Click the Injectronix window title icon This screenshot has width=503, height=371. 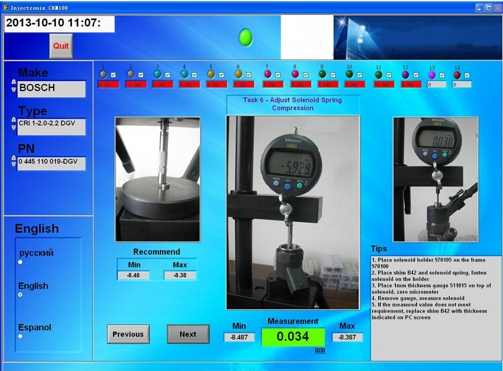tap(5, 7)
